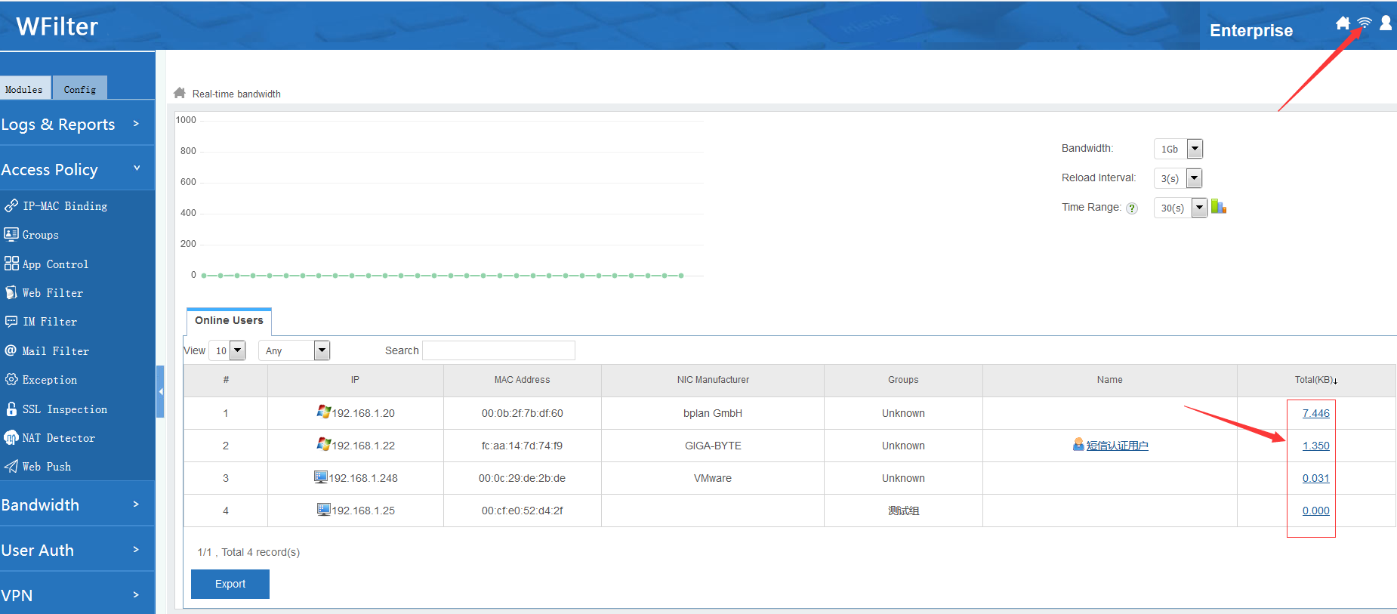
Task: Select MAC 00:cf:e0:52:d4:2f cell
Action: point(522,511)
